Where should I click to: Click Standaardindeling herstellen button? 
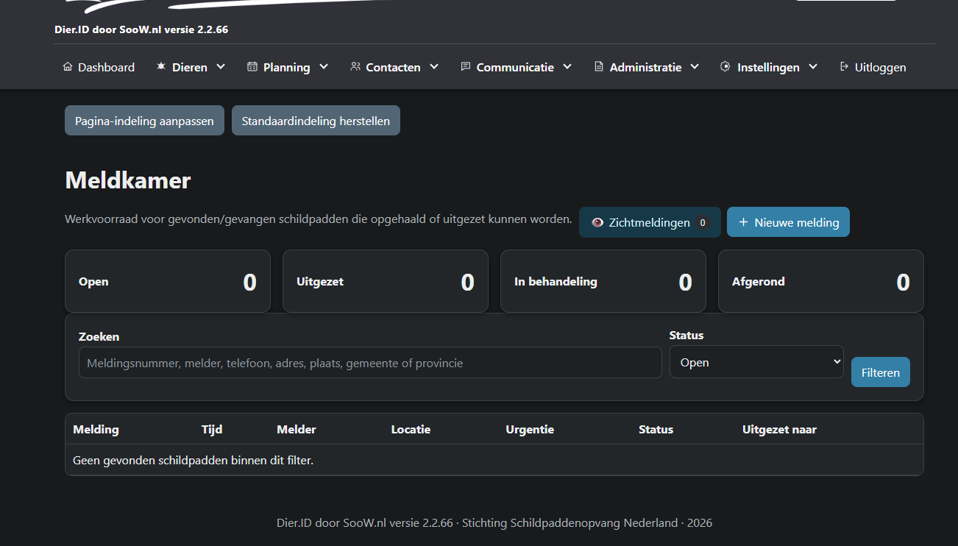(316, 121)
